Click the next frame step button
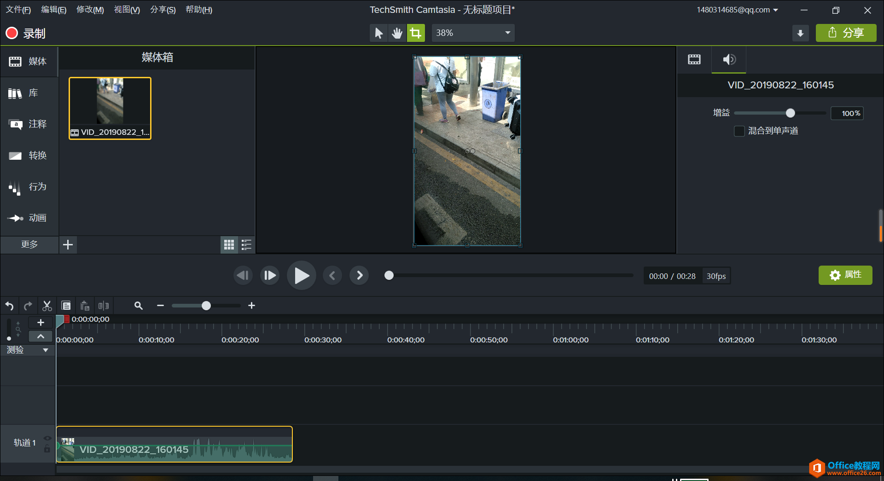Screen dimensions: 884x481 click(270, 275)
